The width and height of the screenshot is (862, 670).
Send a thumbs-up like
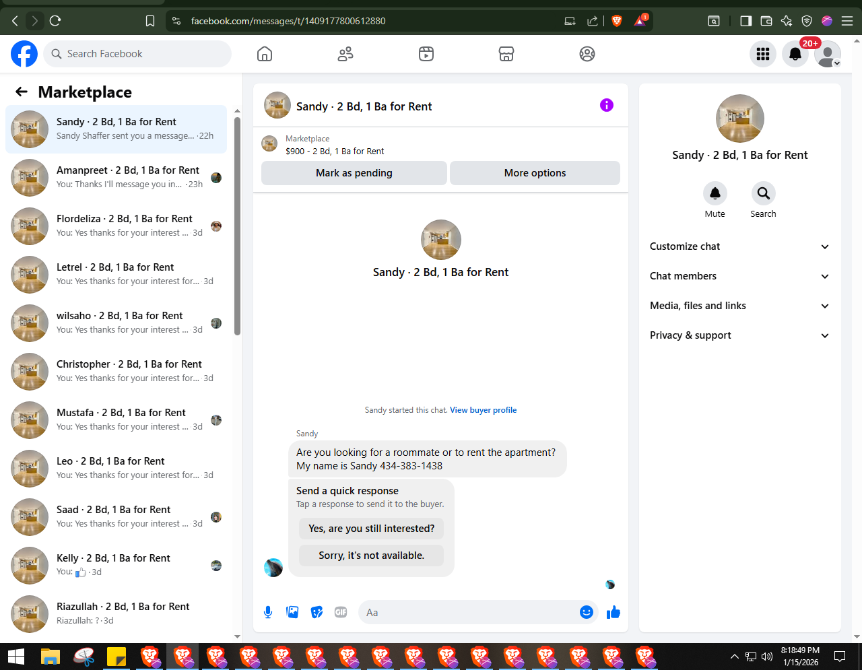click(x=614, y=612)
